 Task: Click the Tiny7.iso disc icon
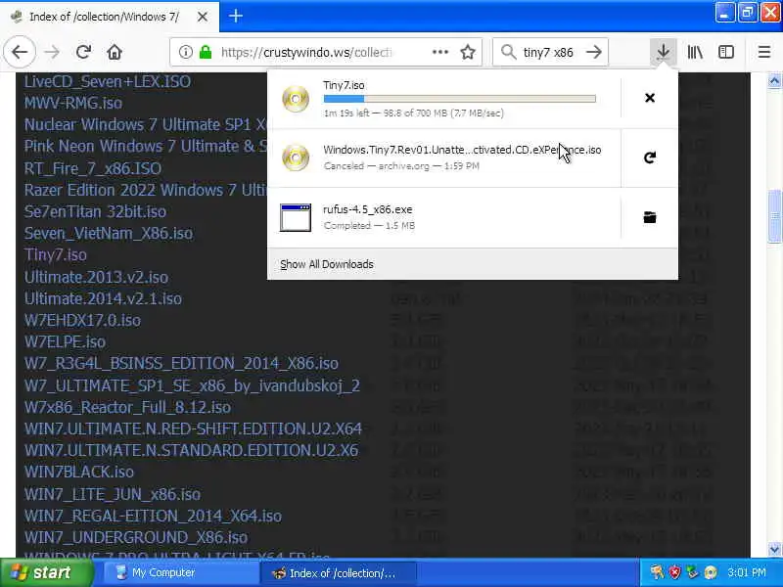pos(296,99)
